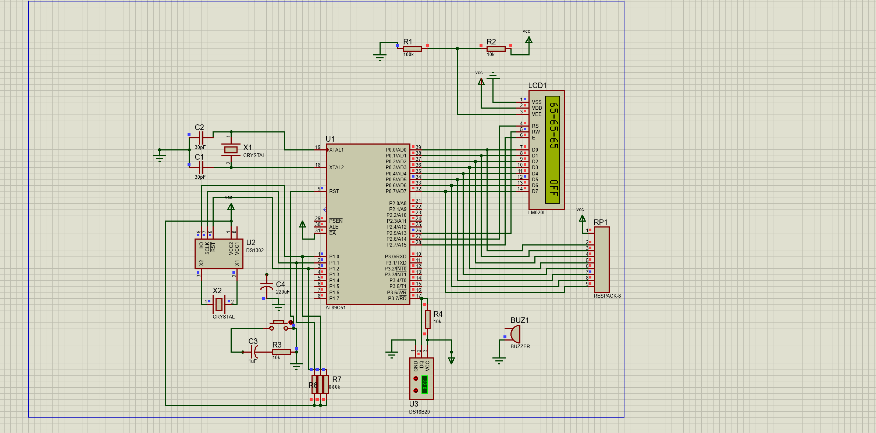876x433 pixels.
Task: Click the BUZ1 reference label
Action: [520, 320]
